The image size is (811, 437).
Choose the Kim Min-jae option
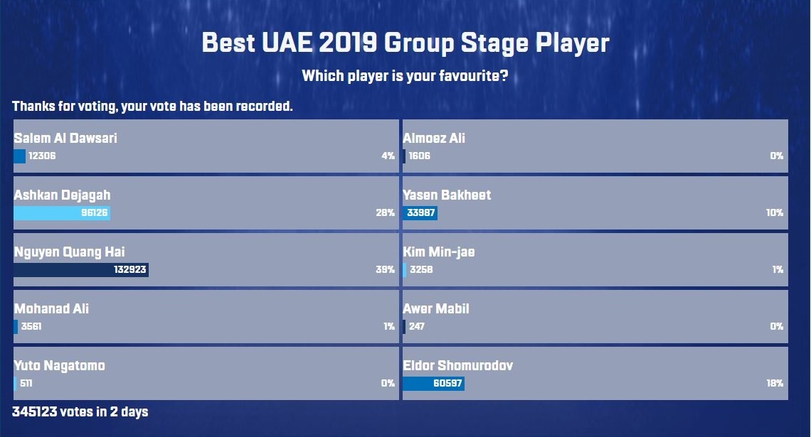[x=438, y=252]
